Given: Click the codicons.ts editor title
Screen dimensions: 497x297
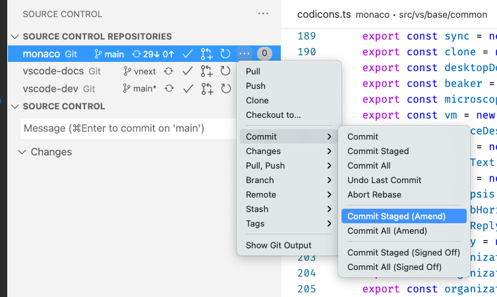Looking at the screenshot, I should pos(324,14).
